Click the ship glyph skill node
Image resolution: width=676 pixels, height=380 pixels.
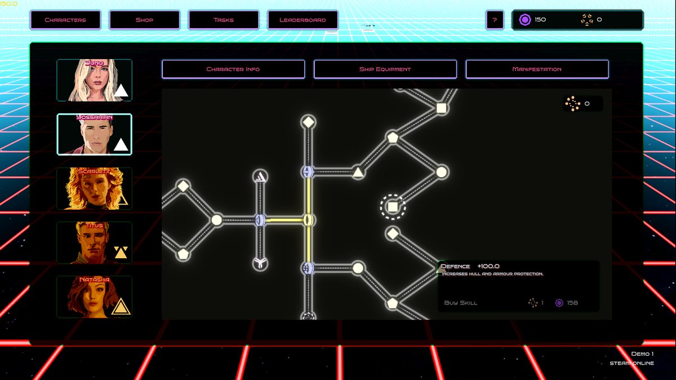click(x=260, y=176)
